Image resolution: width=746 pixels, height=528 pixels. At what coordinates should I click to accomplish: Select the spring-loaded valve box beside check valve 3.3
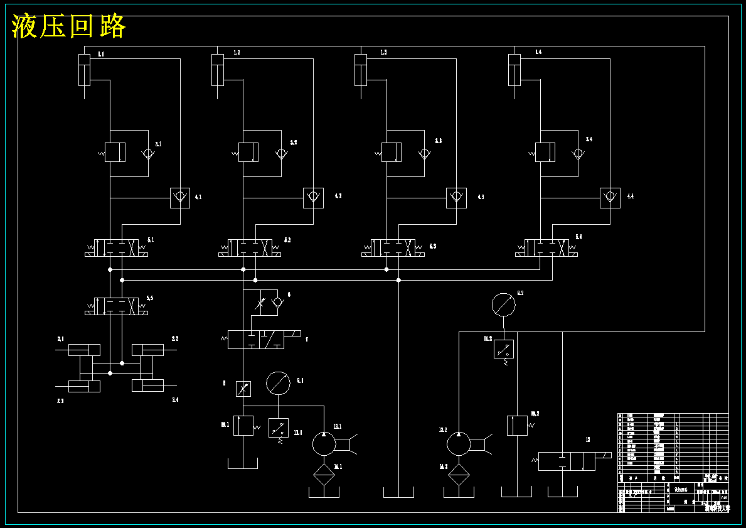[391, 153]
